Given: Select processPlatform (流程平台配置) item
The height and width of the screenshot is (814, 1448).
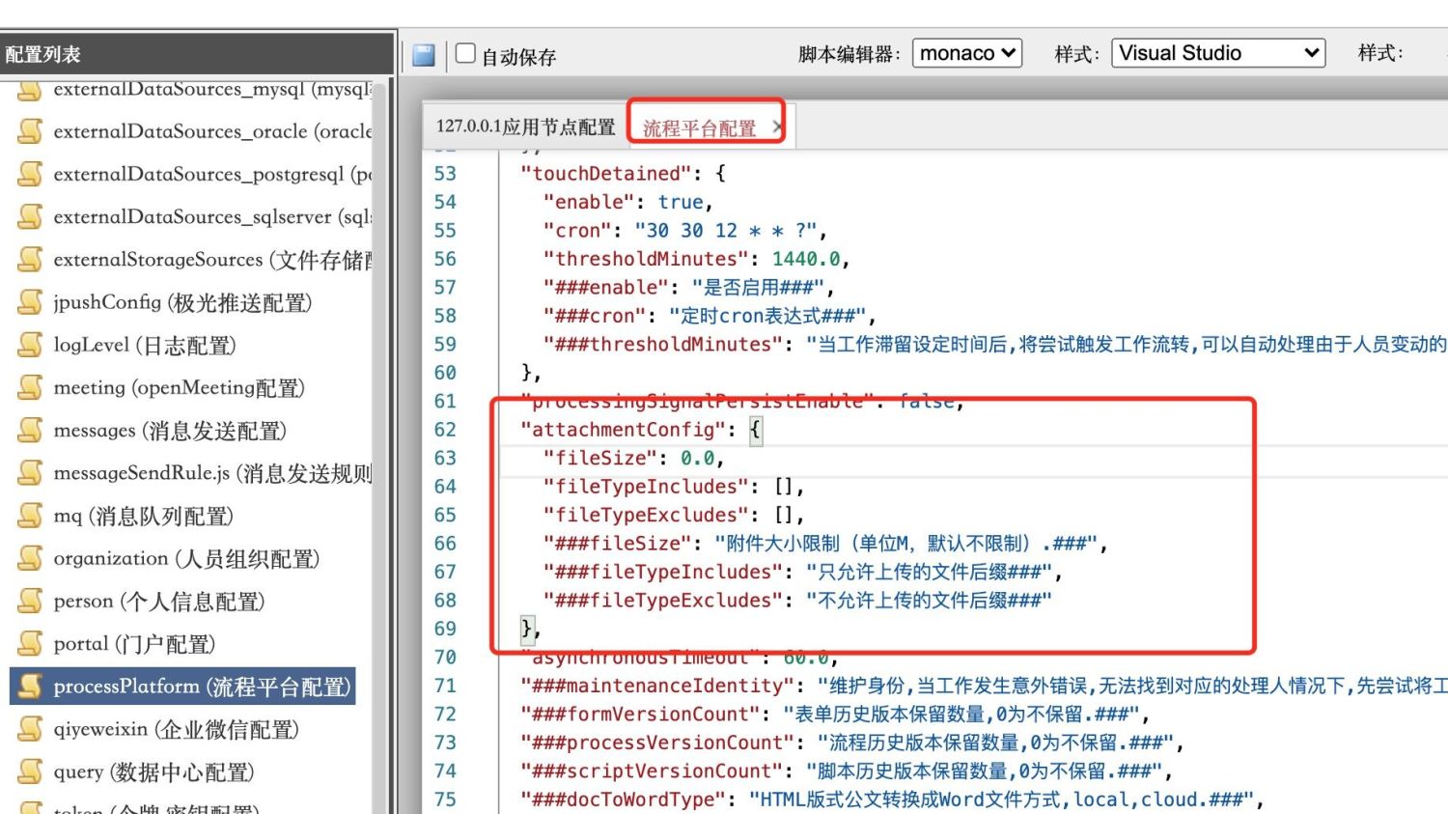Looking at the screenshot, I should click(202, 686).
